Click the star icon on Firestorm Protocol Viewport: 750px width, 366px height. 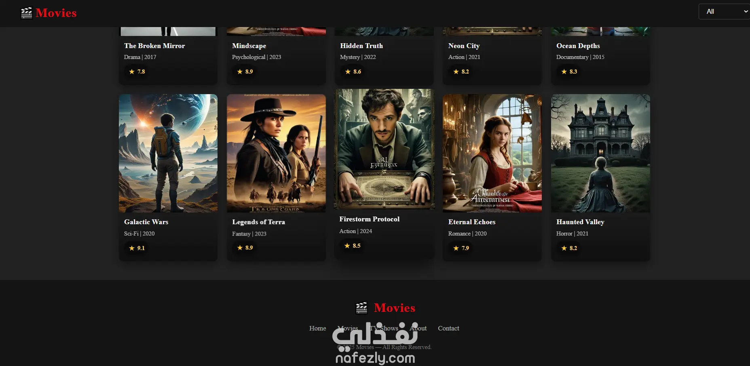click(347, 246)
